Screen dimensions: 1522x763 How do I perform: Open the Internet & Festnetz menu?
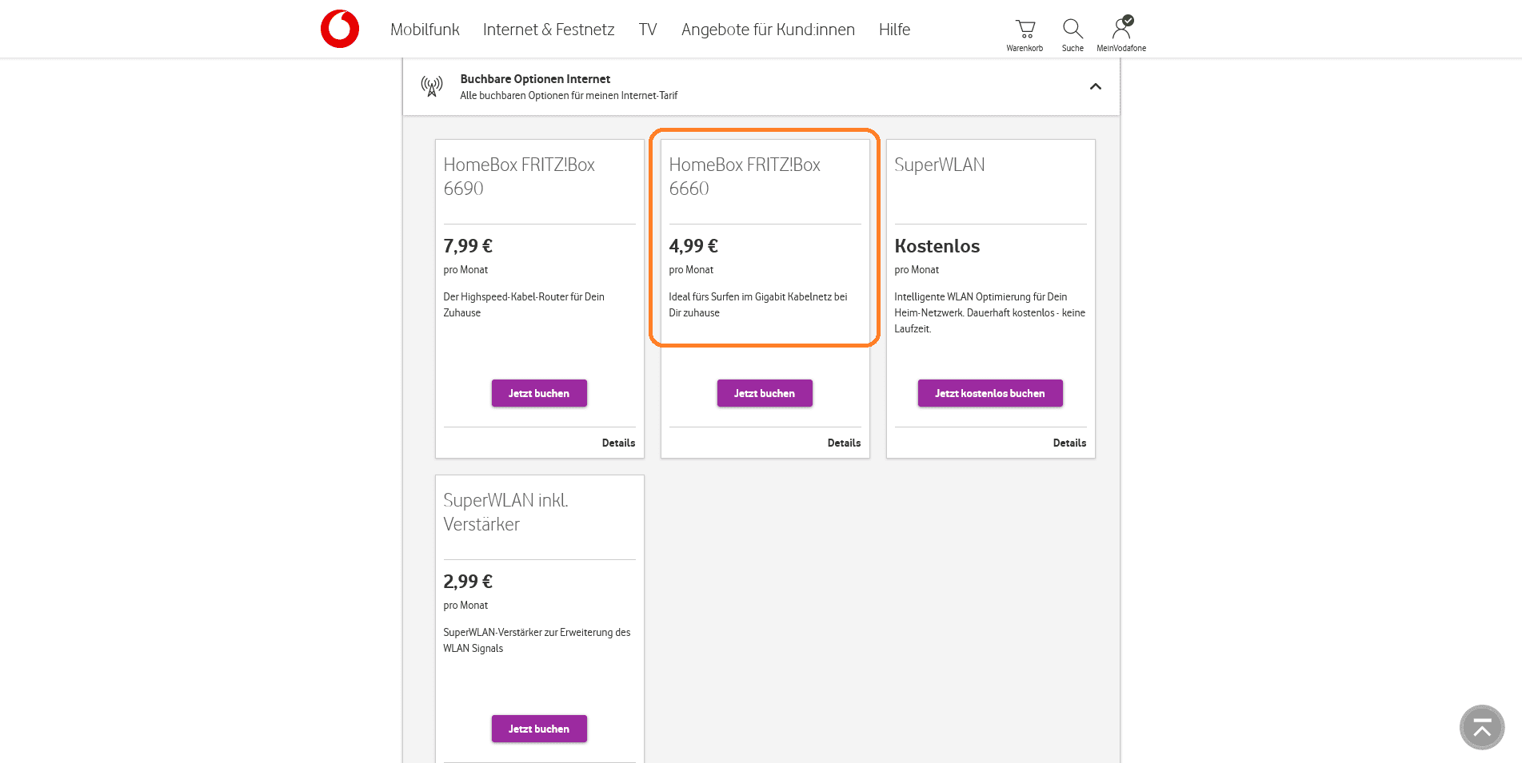549,30
